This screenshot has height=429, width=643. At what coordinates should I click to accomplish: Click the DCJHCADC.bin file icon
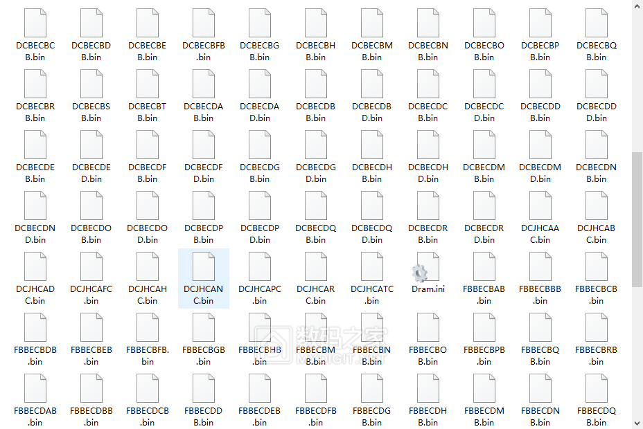click(35, 267)
